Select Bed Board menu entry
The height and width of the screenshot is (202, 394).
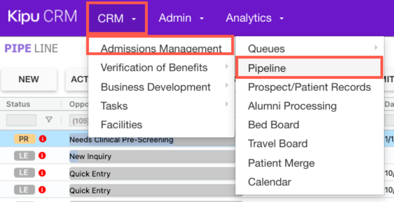coord(274,125)
